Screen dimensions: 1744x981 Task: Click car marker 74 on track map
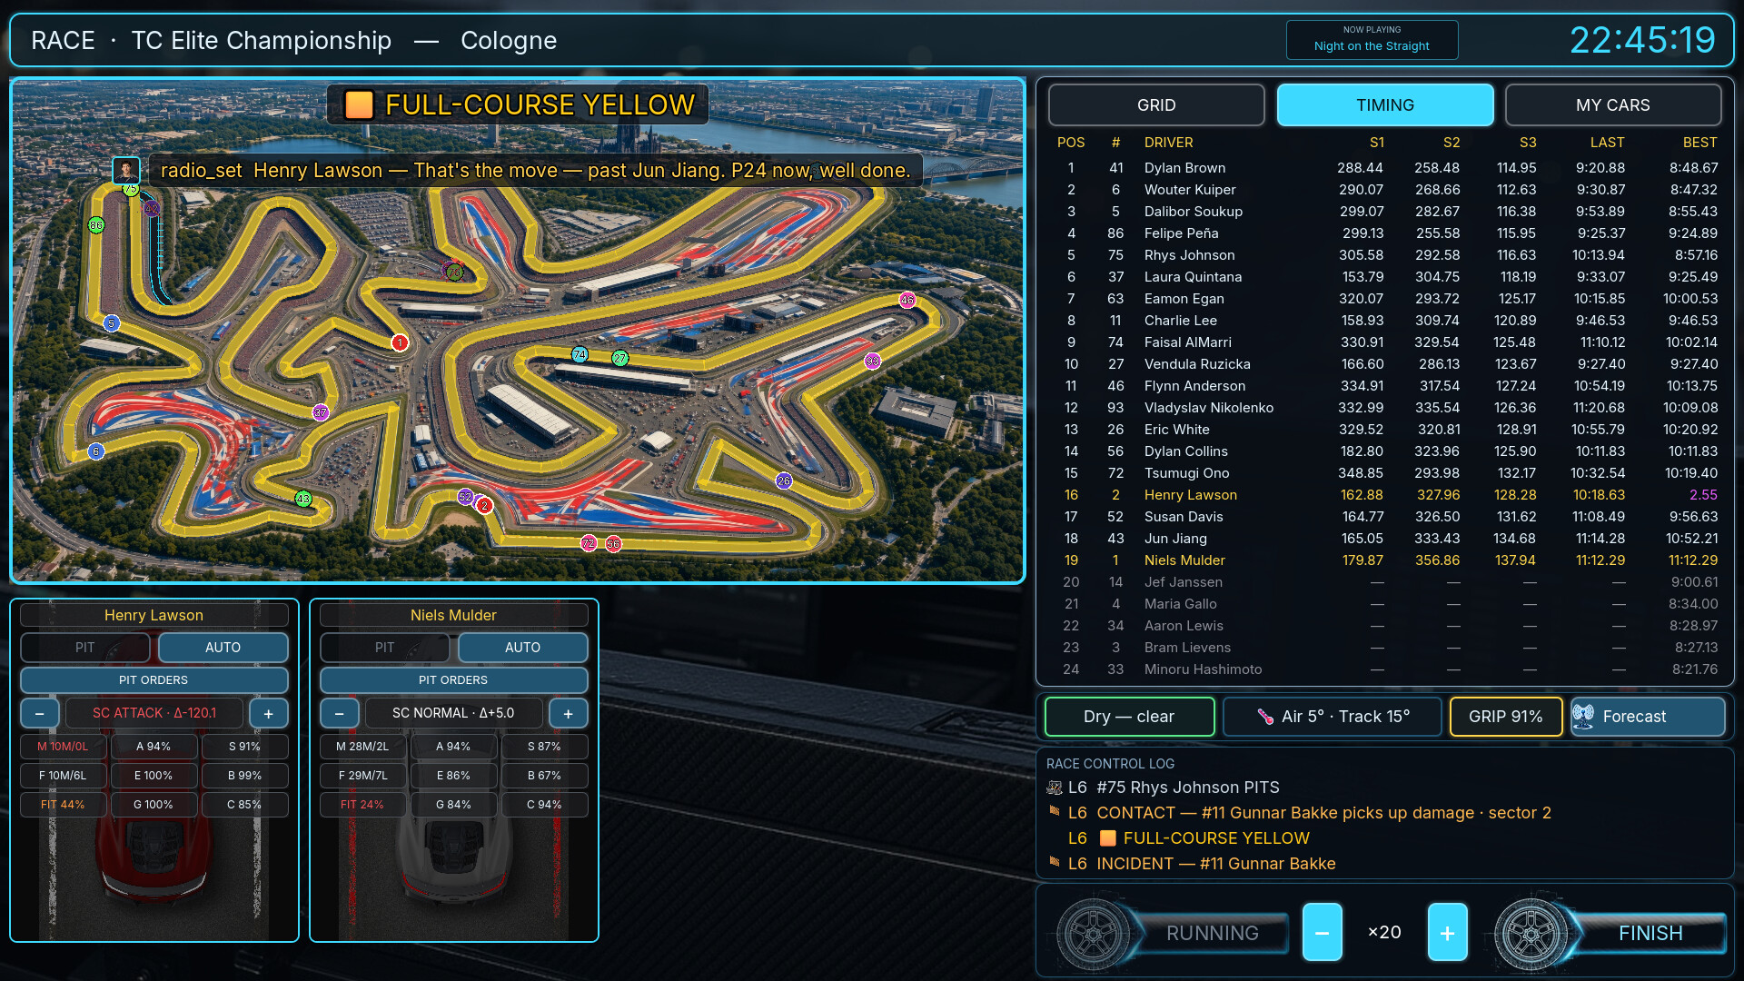(580, 354)
